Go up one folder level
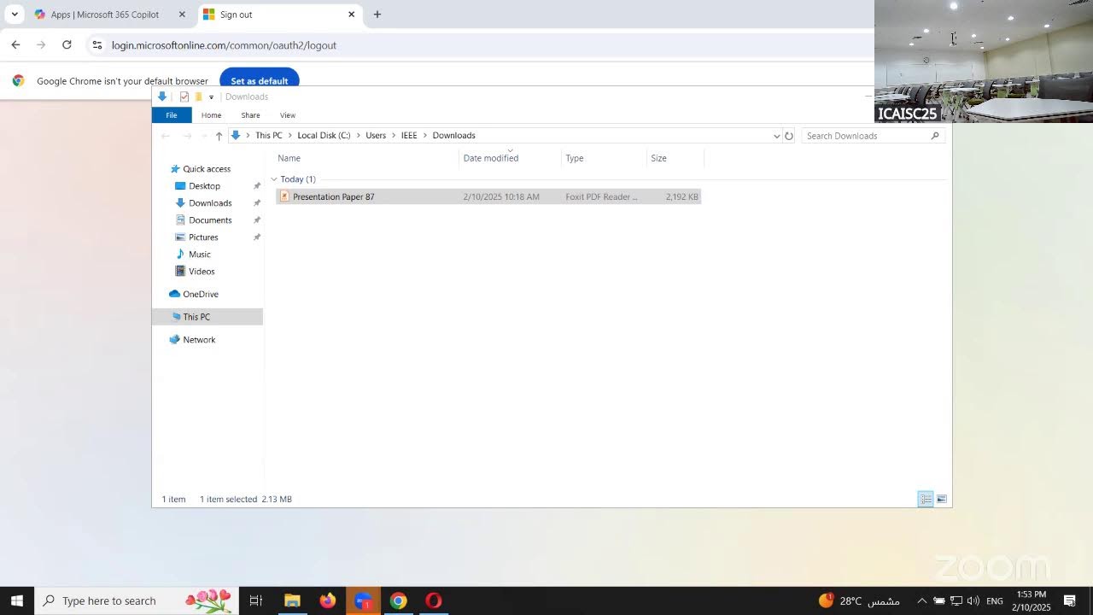The height and width of the screenshot is (615, 1093). [x=219, y=136]
